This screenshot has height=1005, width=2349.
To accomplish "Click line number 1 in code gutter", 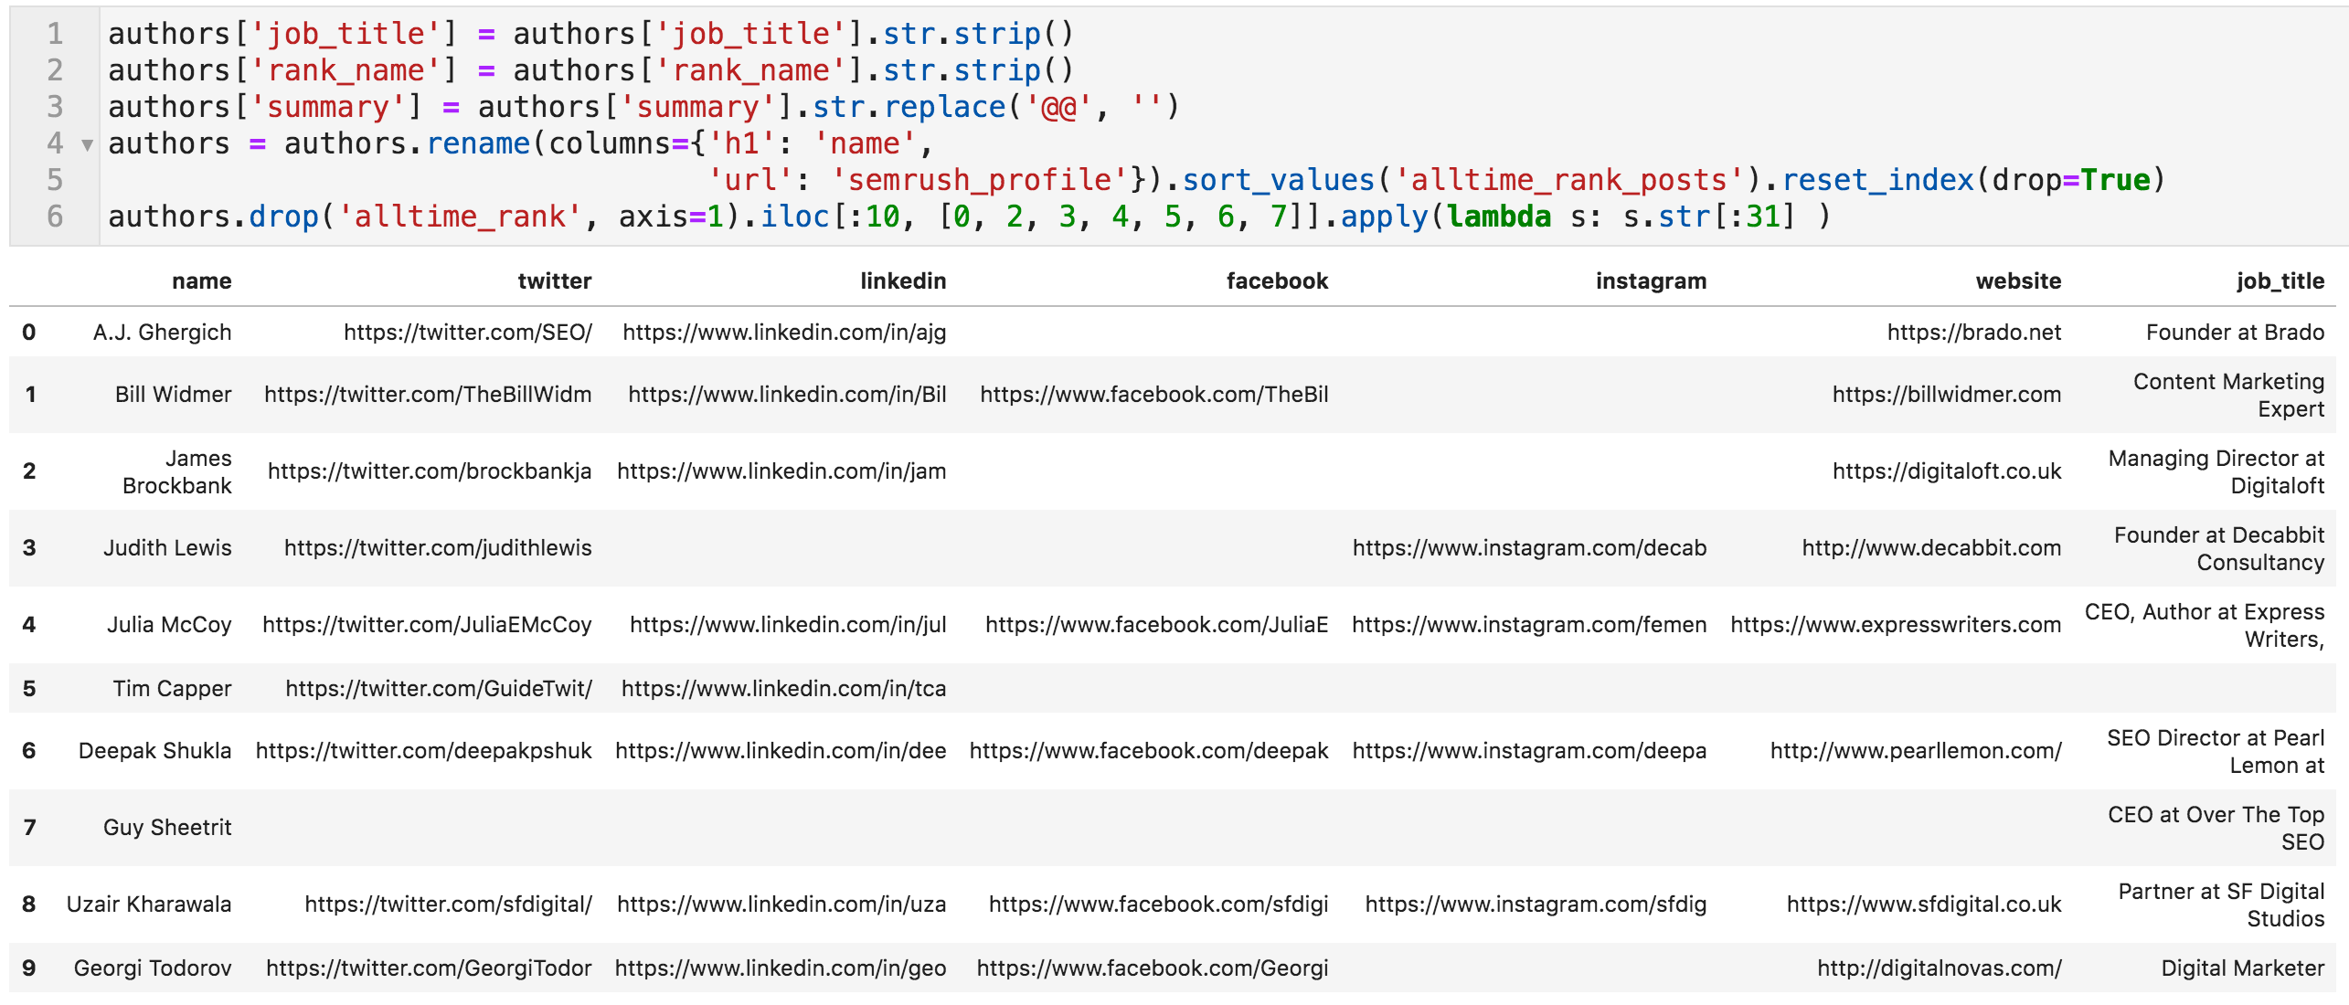I will [x=55, y=34].
